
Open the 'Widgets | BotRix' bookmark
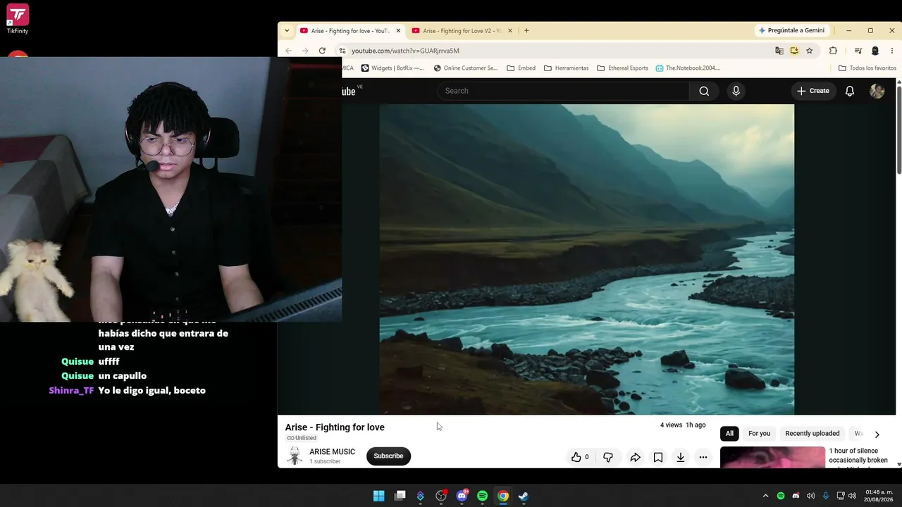pos(393,68)
